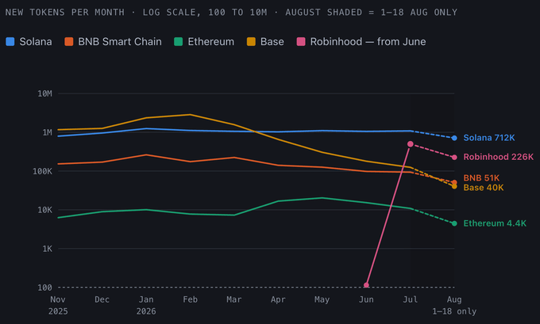The width and height of the screenshot is (540, 324).
Task: Click the Jul x-axis label
Action: coord(411,299)
